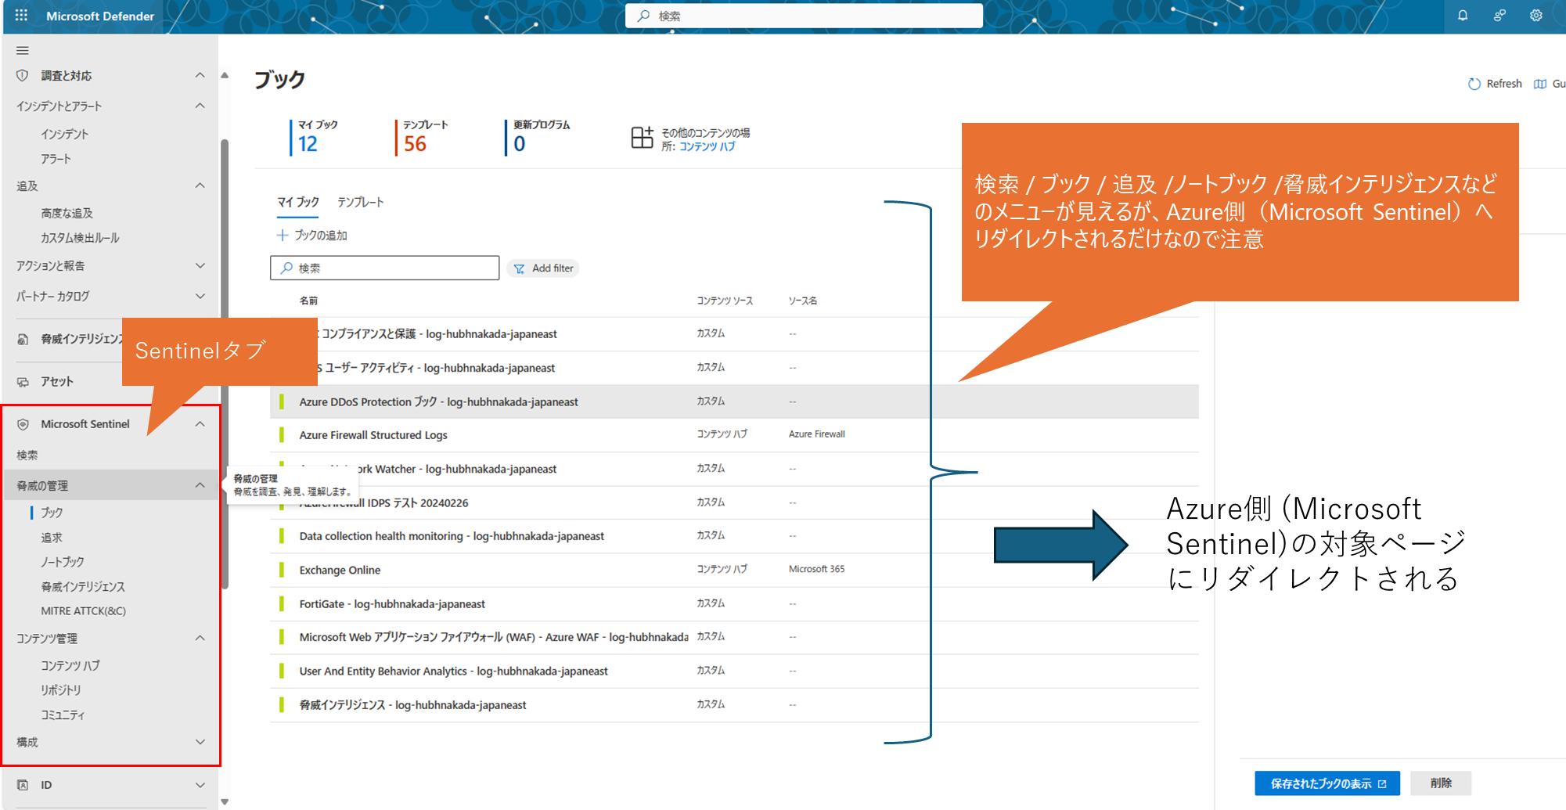Click the sidebar scroll down arrow
This screenshot has height=810, width=1566.
[x=225, y=801]
